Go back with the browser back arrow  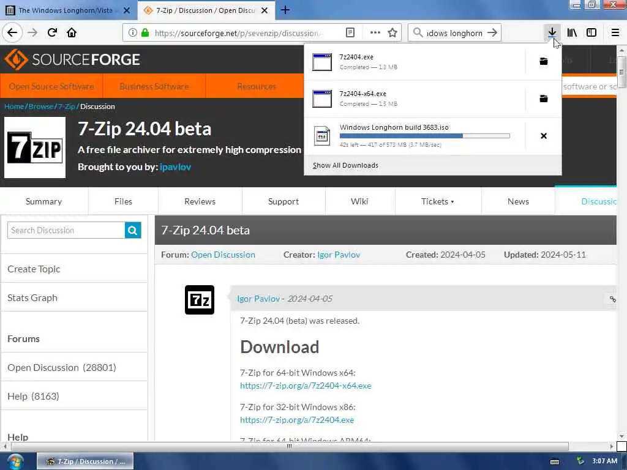tap(12, 32)
